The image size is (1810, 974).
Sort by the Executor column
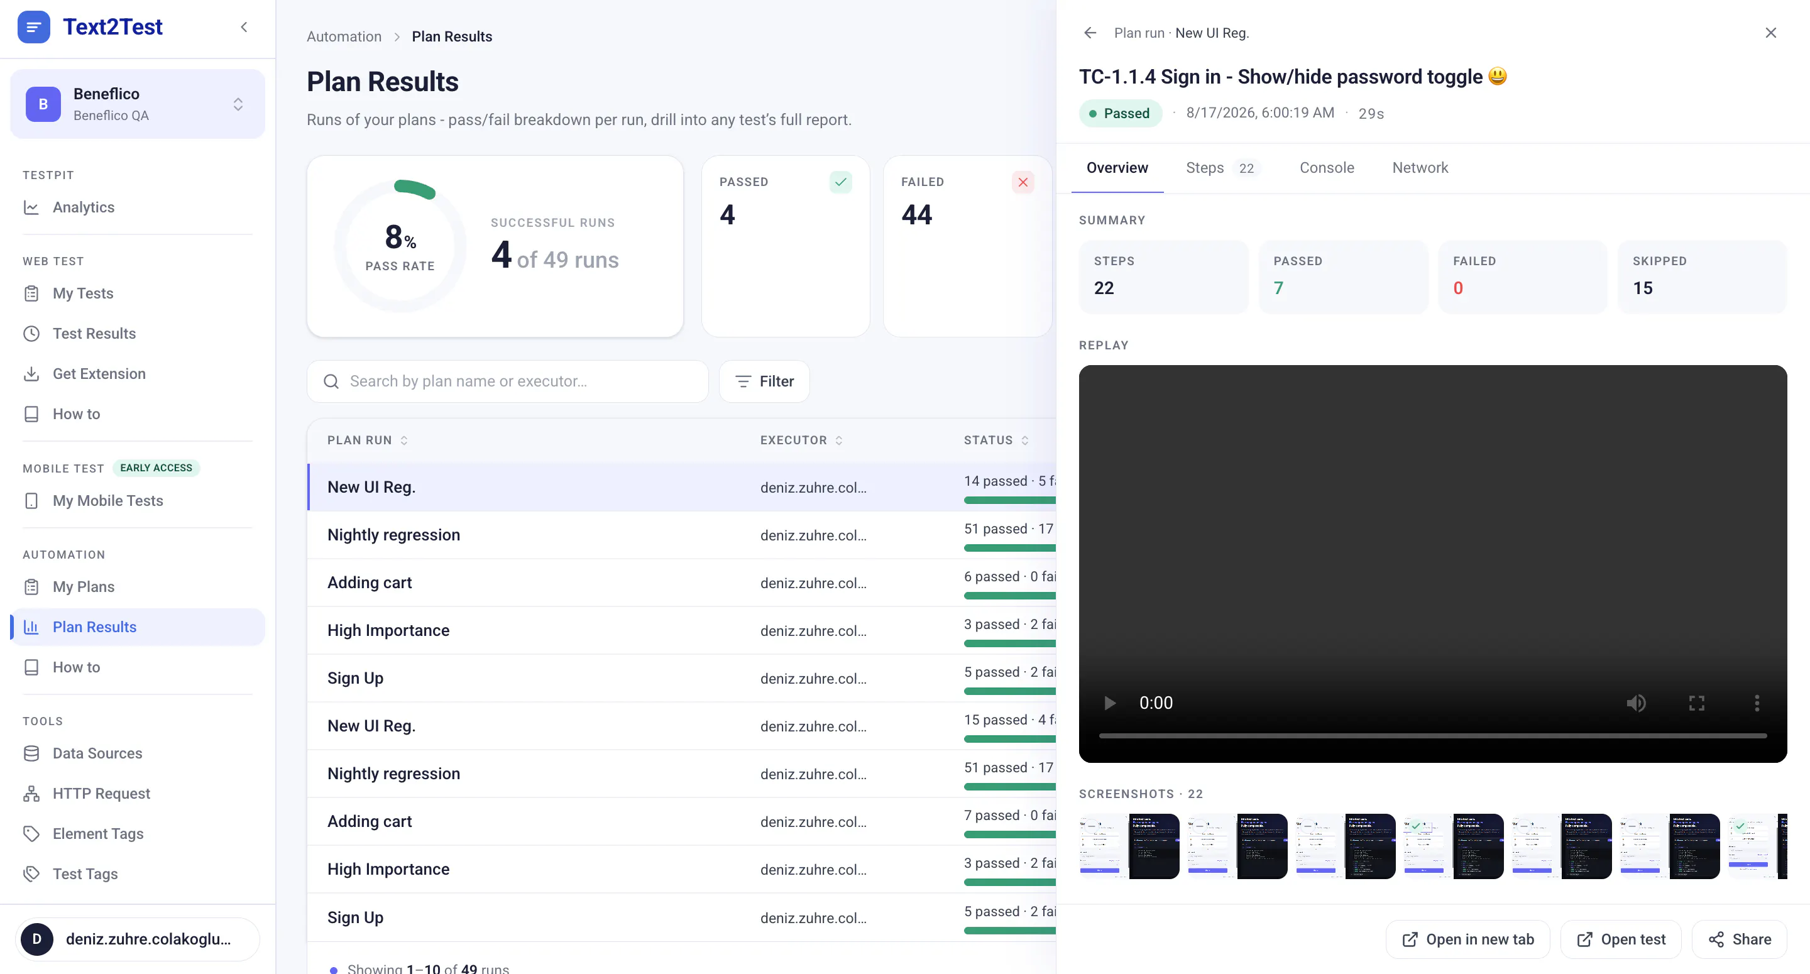801,440
